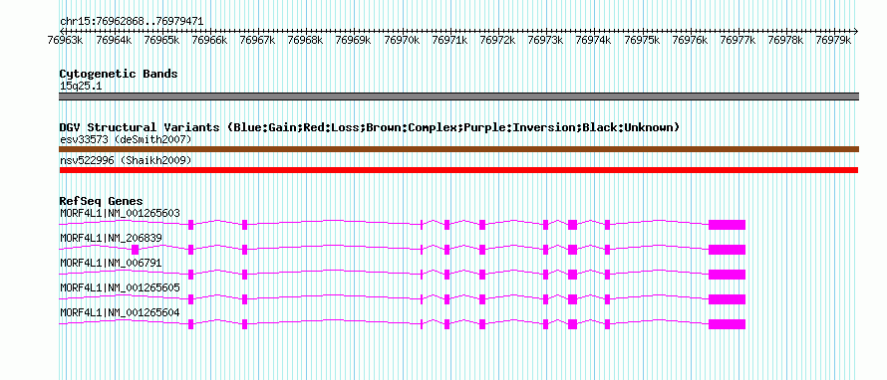Click the large terminal exon of NM_006791
The width and height of the screenshot is (887, 380).
coord(727,275)
